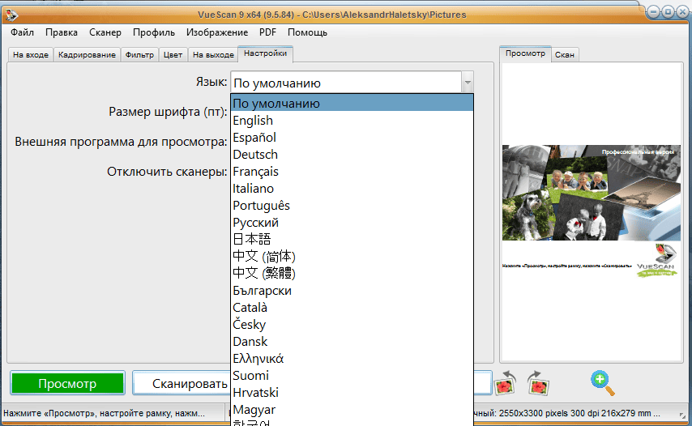The height and width of the screenshot is (426, 692).
Task: Open the Файл menu
Action: 23,32
